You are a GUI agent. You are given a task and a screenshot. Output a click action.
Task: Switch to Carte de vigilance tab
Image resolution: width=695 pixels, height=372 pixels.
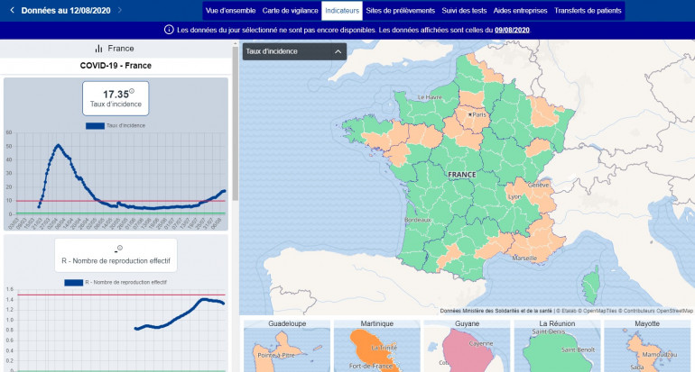[290, 10]
